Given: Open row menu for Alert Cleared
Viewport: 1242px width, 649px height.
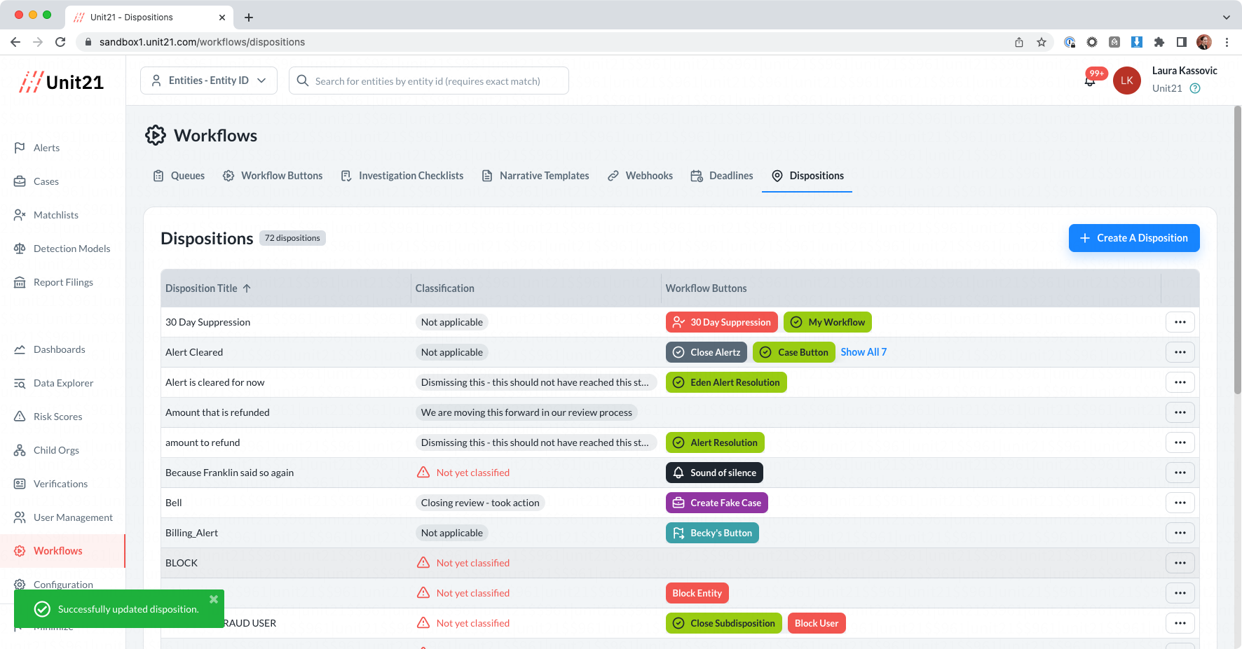Looking at the screenshot, I should (x=1180, y=352).
